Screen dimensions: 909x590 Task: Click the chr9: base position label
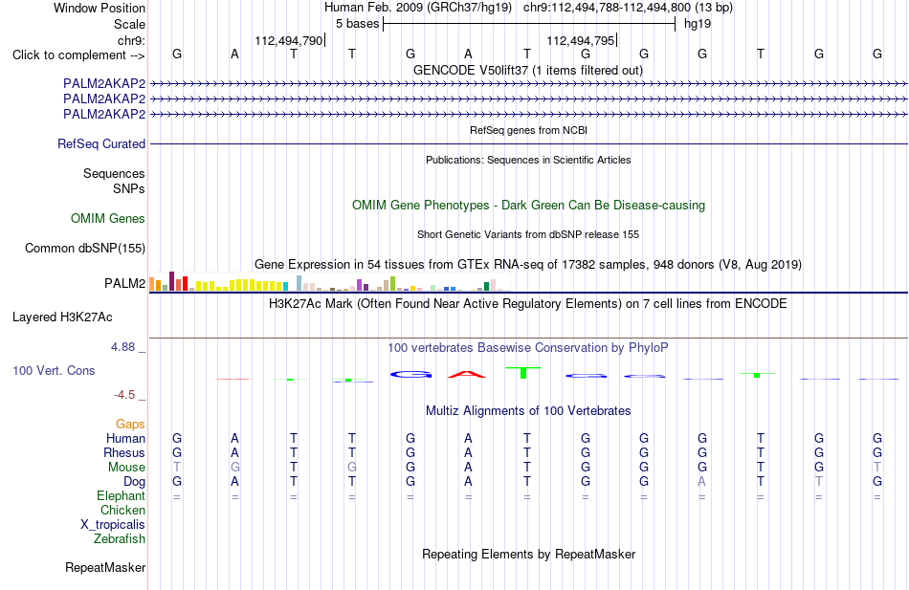pyautogui.click(x=131, y=40)
